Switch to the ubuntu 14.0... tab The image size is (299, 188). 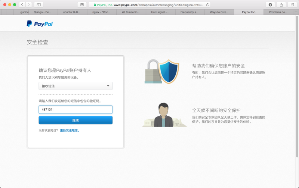coord(72,12)
